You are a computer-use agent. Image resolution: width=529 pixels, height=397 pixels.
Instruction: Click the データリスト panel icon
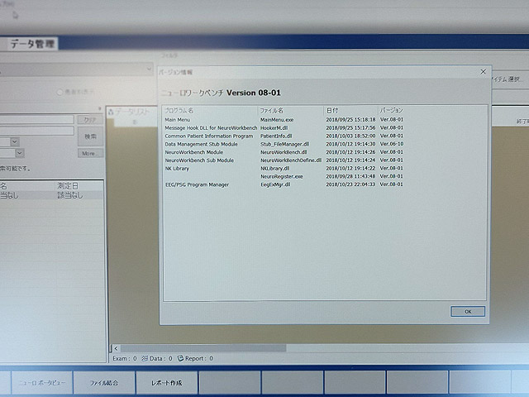(111, 112)
